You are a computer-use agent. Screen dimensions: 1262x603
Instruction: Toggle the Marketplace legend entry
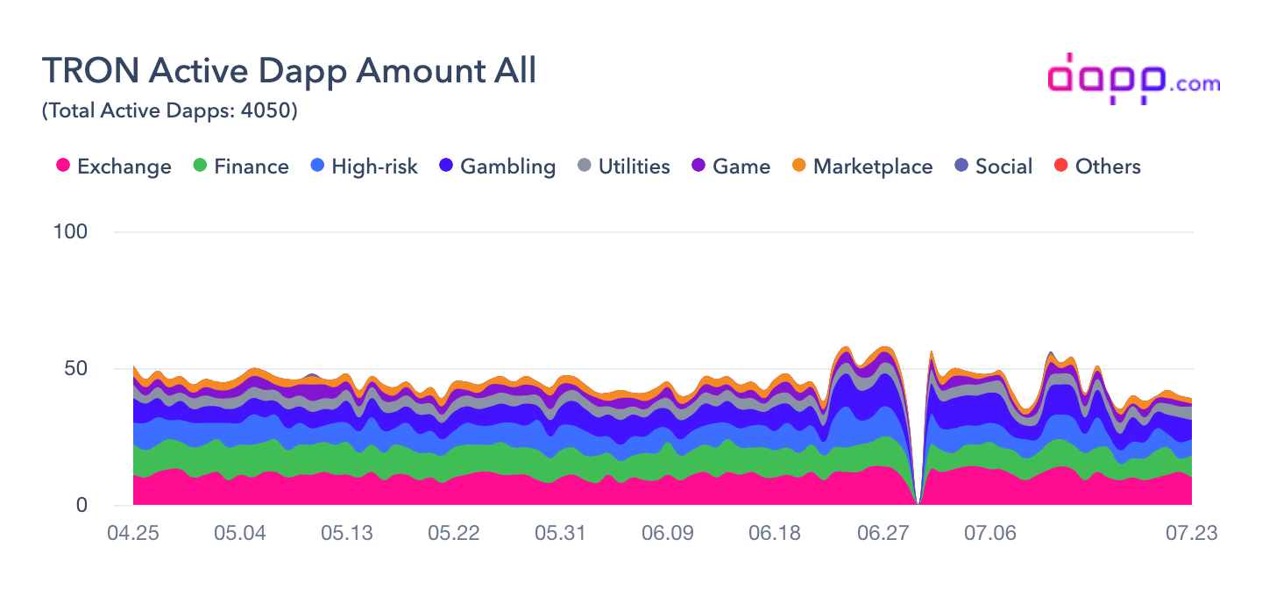[862, 167]
